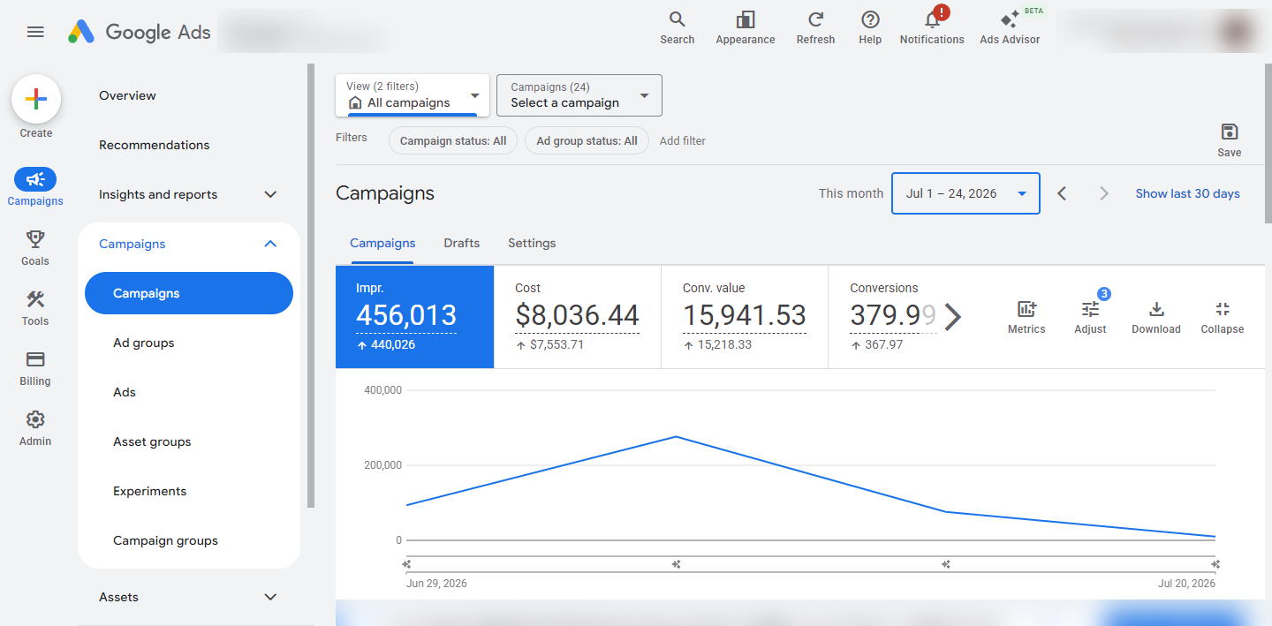Image resolution: width=1272 pixels, height=626 pixels.
Task: Switch to the Settings tab
Action: (532, 243)
